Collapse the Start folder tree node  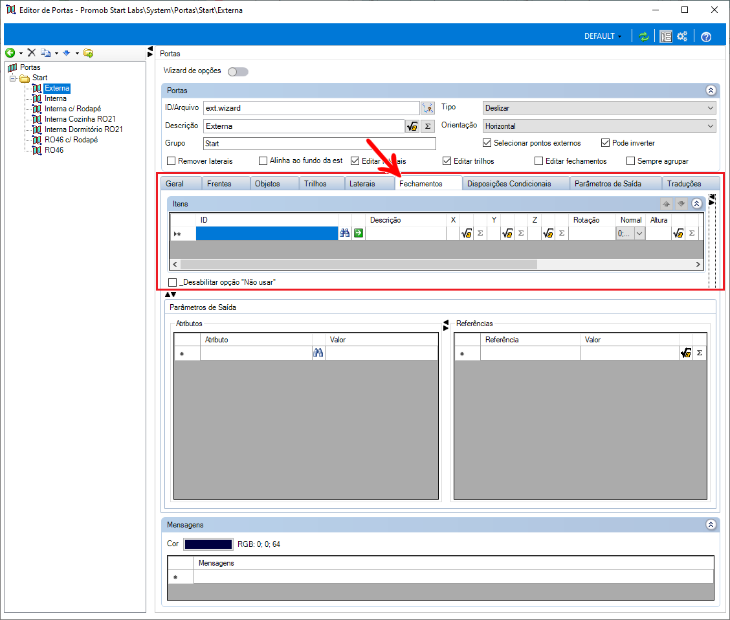click(13, 78)
